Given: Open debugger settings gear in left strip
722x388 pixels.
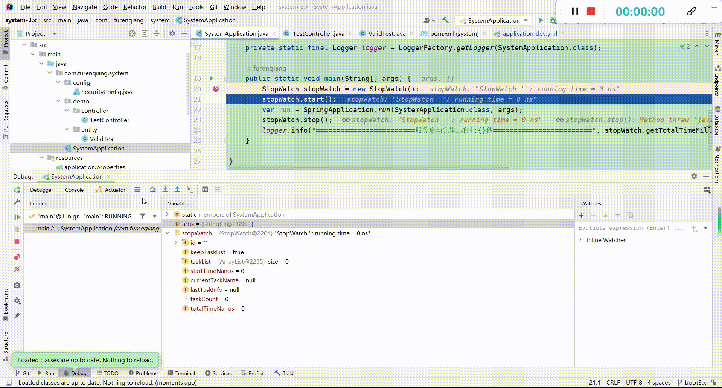Looking at the screenshot, I should [17, 301].
